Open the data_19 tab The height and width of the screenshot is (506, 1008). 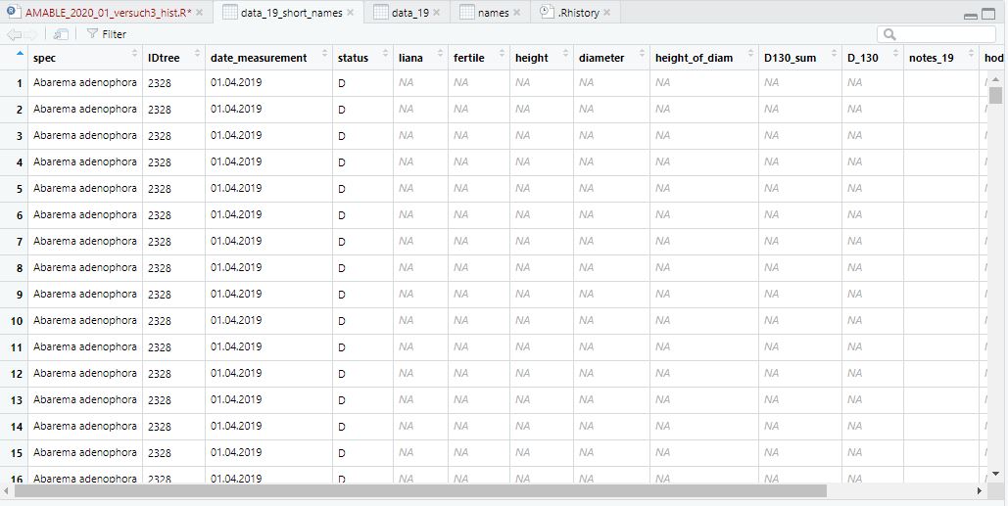click(409, 13)
